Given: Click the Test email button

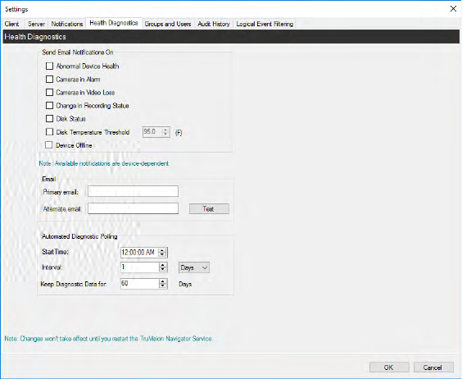Looking at the screenshot, I should pyautogui.click(x=209, y=209).
